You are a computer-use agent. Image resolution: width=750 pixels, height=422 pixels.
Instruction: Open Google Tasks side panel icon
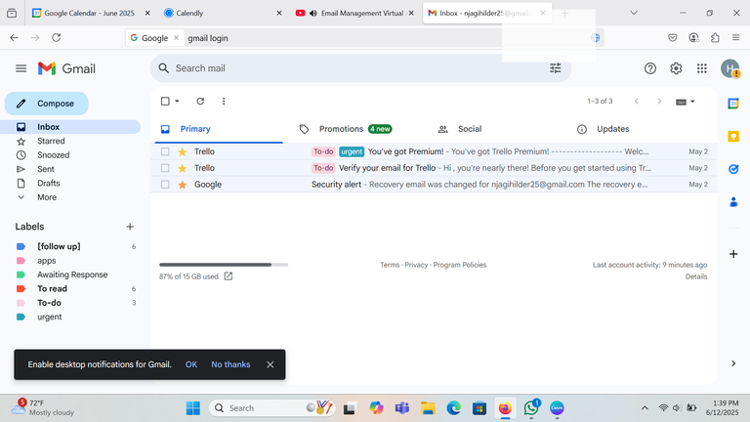[733, 169]
